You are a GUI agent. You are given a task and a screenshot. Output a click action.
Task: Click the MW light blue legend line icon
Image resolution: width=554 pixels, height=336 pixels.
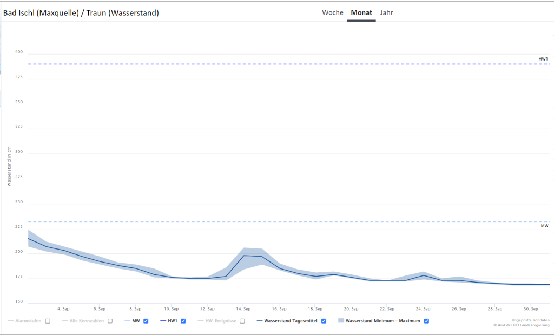127,321
